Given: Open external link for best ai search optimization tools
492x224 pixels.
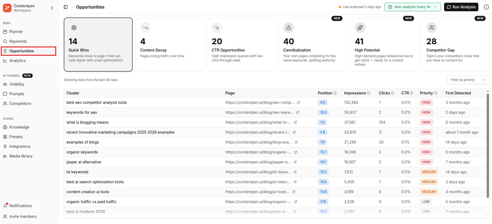Looking at the screenshot, I should [295, 182].
